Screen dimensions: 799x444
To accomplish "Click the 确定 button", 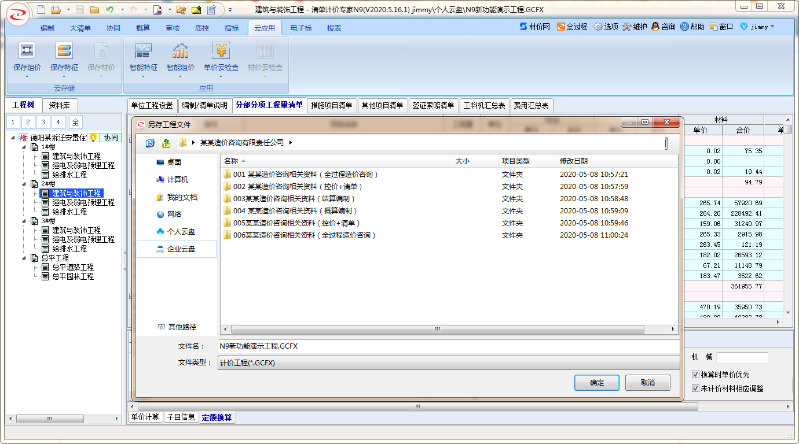I will point(596,383).
